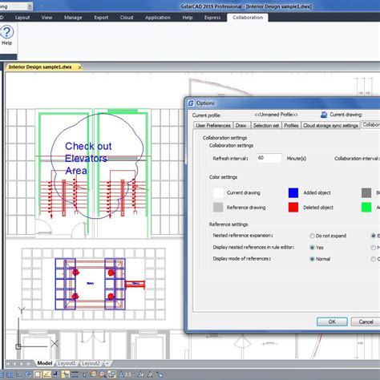Toggle the Grid display status bar icon

tap(10, 374)
